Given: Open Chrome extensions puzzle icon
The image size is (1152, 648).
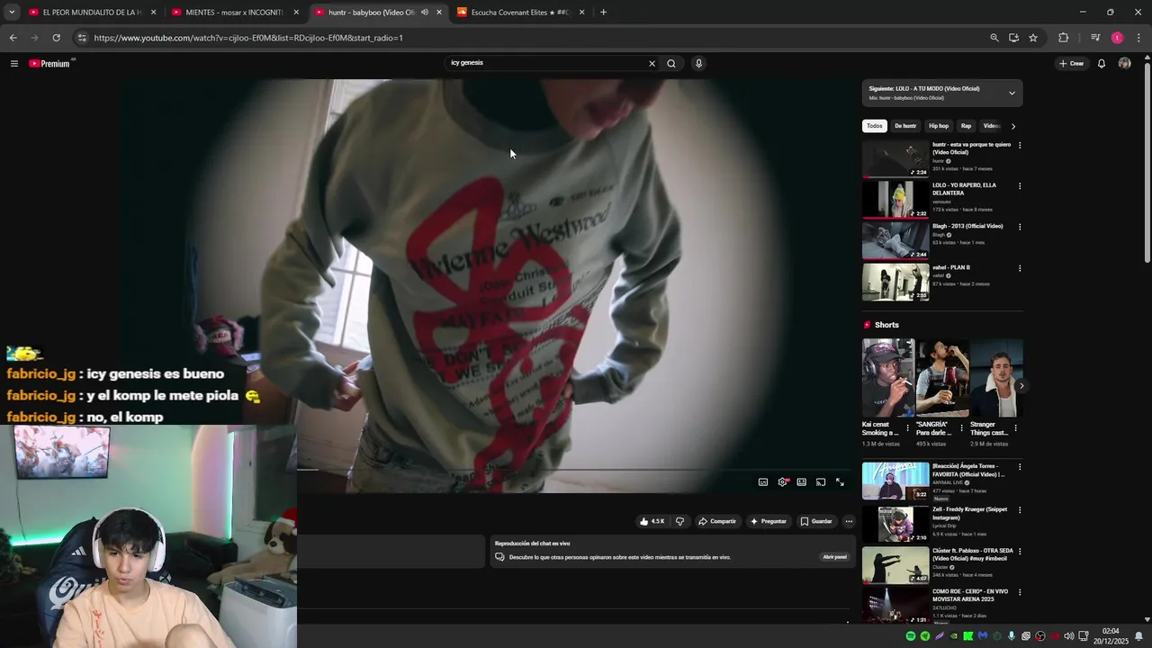Looking at the screenshot, I should tap(1063, 38).
